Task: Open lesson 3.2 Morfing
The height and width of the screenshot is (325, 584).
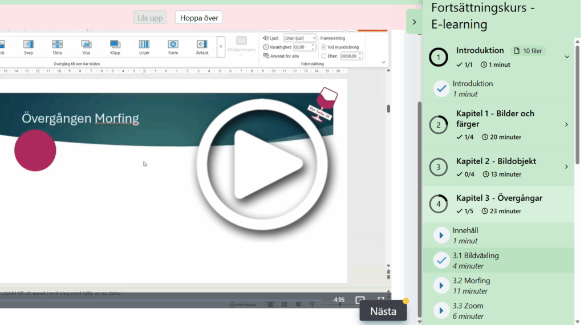Action: click(x=441, y=285)
